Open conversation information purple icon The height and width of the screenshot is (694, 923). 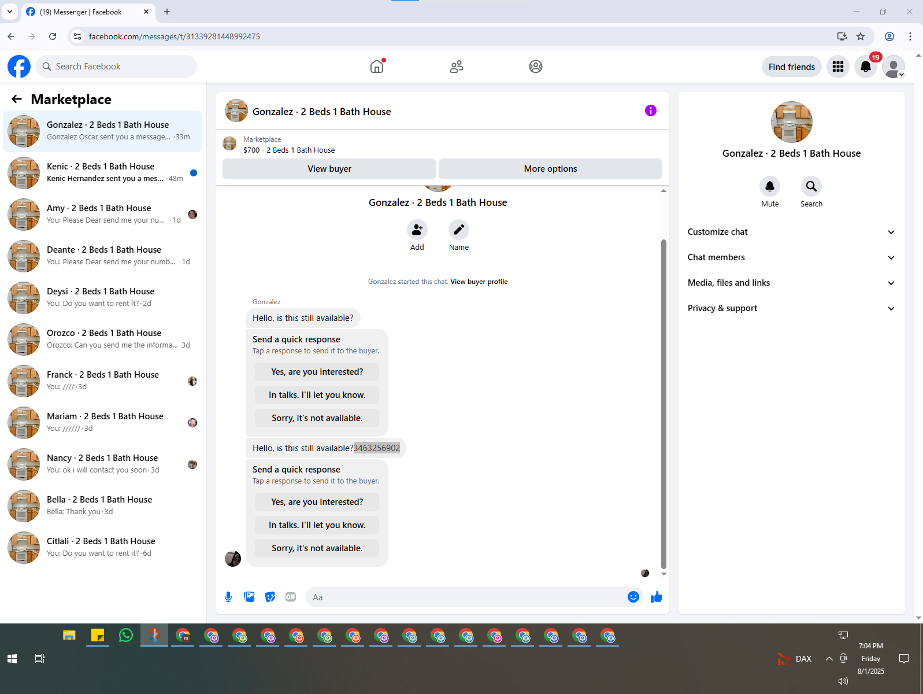point(651,110)
